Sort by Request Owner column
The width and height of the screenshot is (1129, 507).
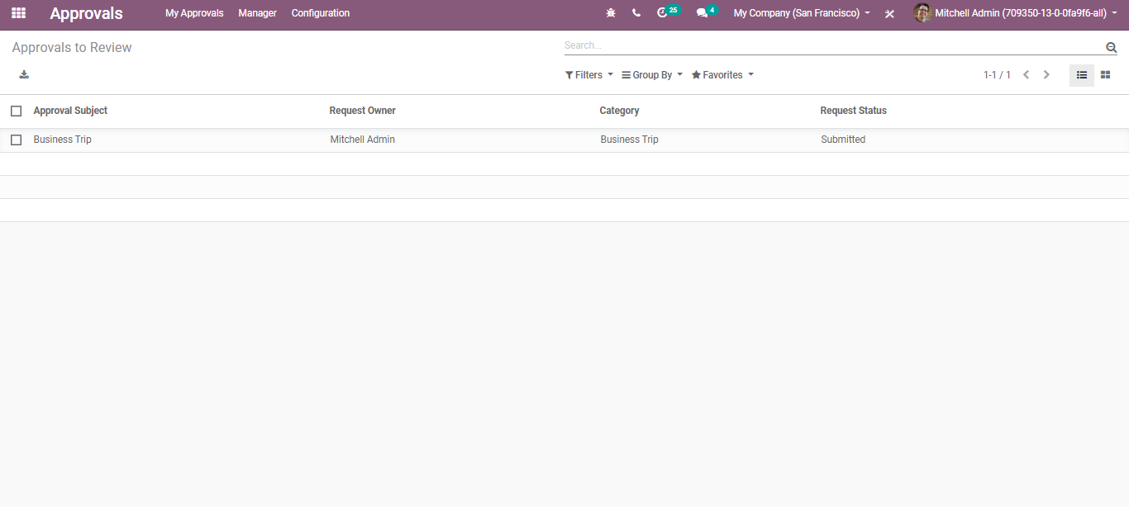click(362, 111)
